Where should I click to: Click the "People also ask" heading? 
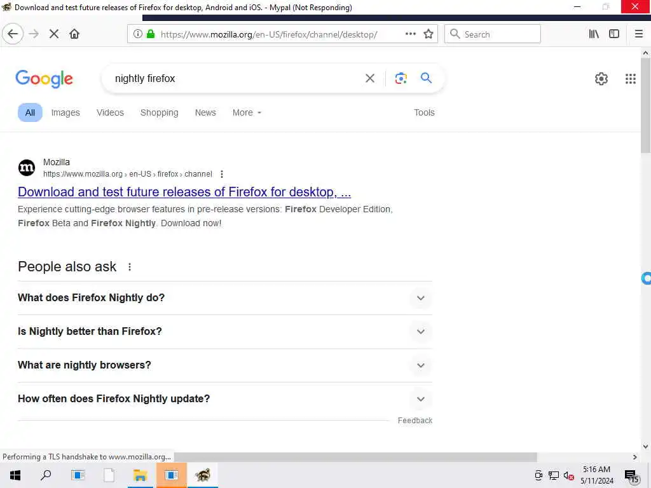coord(67,266)
